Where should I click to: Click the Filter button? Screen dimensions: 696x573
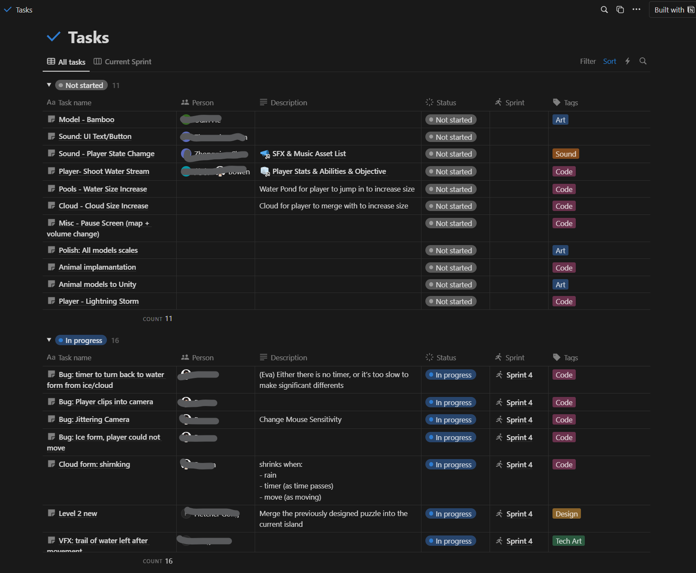click(x=587, y=61)
